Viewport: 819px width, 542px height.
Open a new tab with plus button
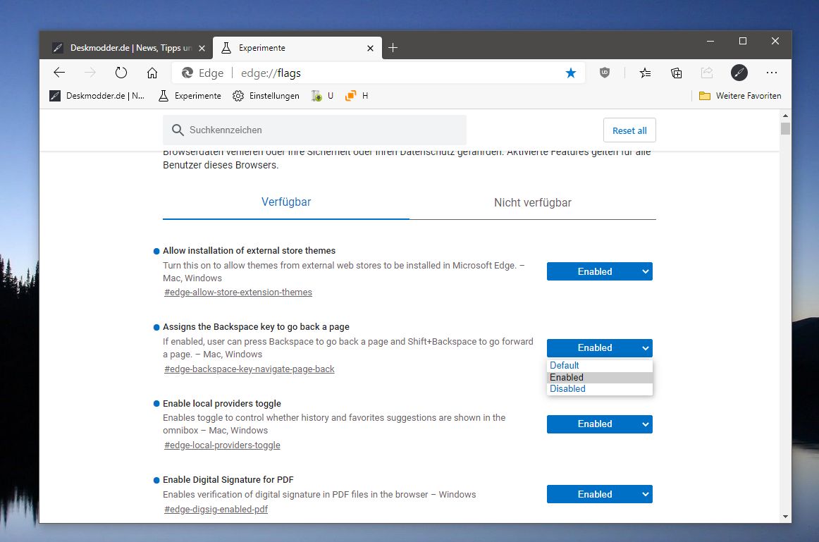(x=393, y=48)
